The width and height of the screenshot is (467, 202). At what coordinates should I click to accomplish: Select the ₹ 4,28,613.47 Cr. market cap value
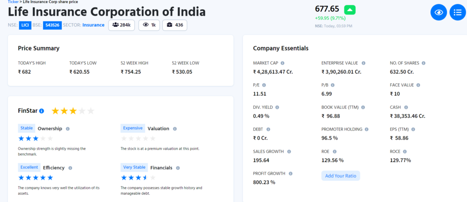[x=273, y=71]
